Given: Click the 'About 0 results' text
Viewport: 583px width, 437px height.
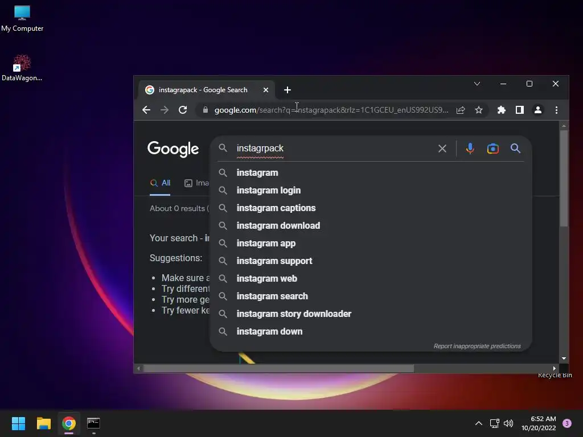Looking at the screenshot, I should click(178, 208).
